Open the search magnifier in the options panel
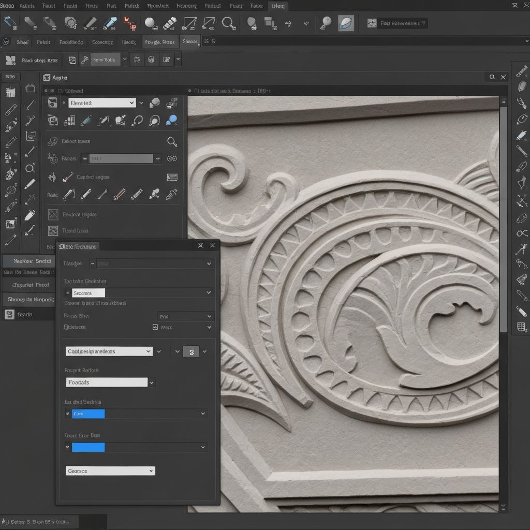Viewport: 530px width, 530px height. click(x=172, y=141)
